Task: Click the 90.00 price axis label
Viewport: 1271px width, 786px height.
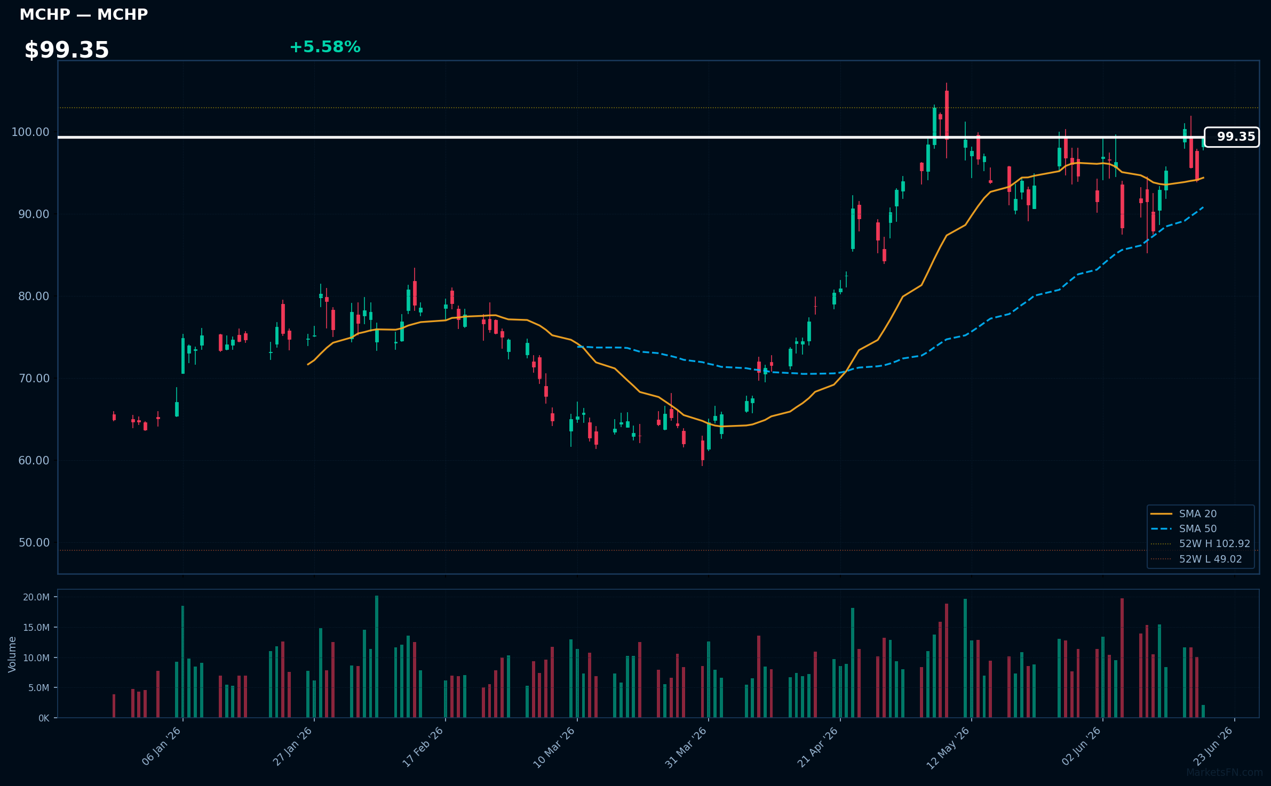Action: pos(34,214)
